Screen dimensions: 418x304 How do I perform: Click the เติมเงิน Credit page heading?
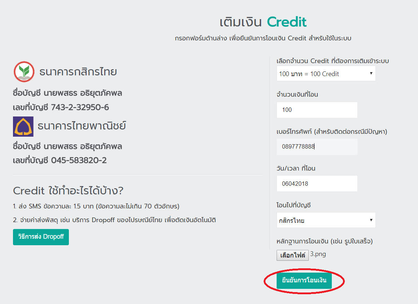[263, 22]
